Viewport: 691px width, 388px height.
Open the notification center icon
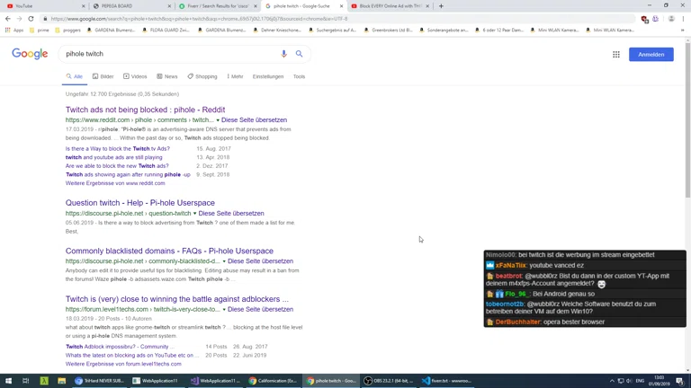[x=680, y=381]
